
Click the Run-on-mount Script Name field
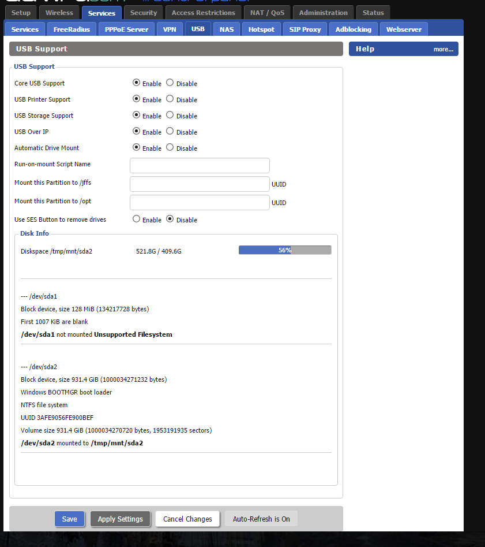(200, 166)
